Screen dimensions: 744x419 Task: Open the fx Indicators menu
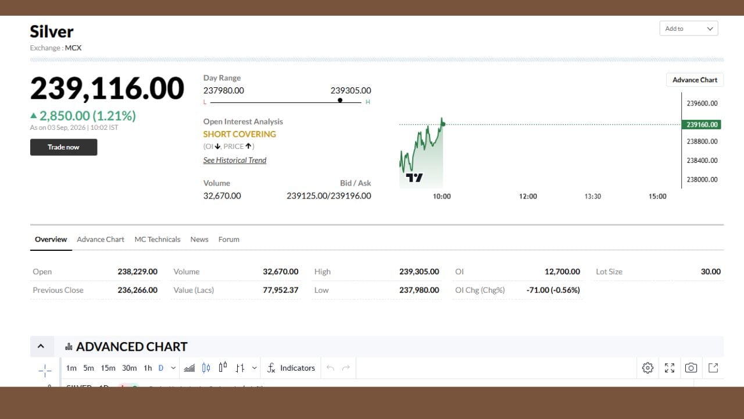tap(291, 368)
